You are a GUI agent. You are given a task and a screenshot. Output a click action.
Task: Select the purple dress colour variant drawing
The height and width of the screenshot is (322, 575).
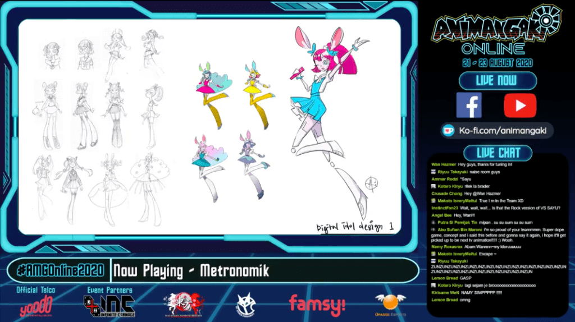coord(253,165)
